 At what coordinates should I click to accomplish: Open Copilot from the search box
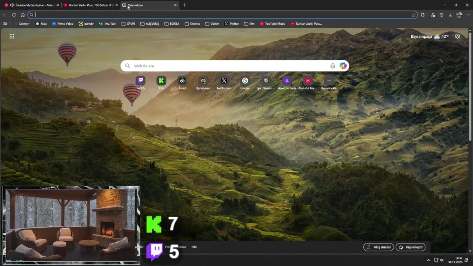[x=343, y=66]
